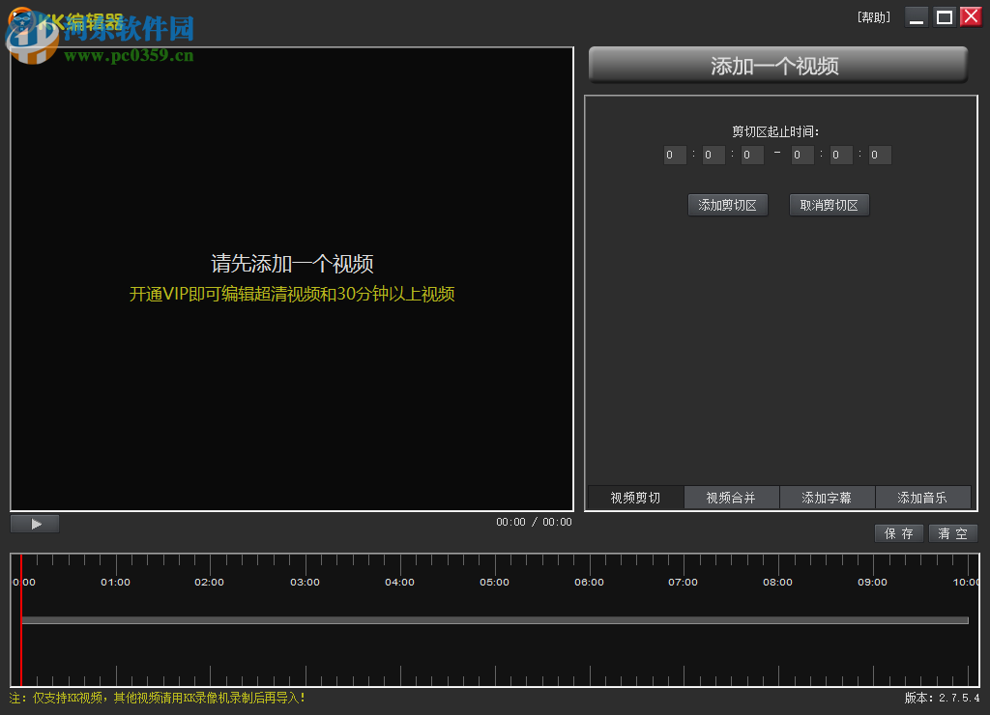Click the 取消剪切区 button
This screenshot has height=715, width=990.
(x=829, y=205)
